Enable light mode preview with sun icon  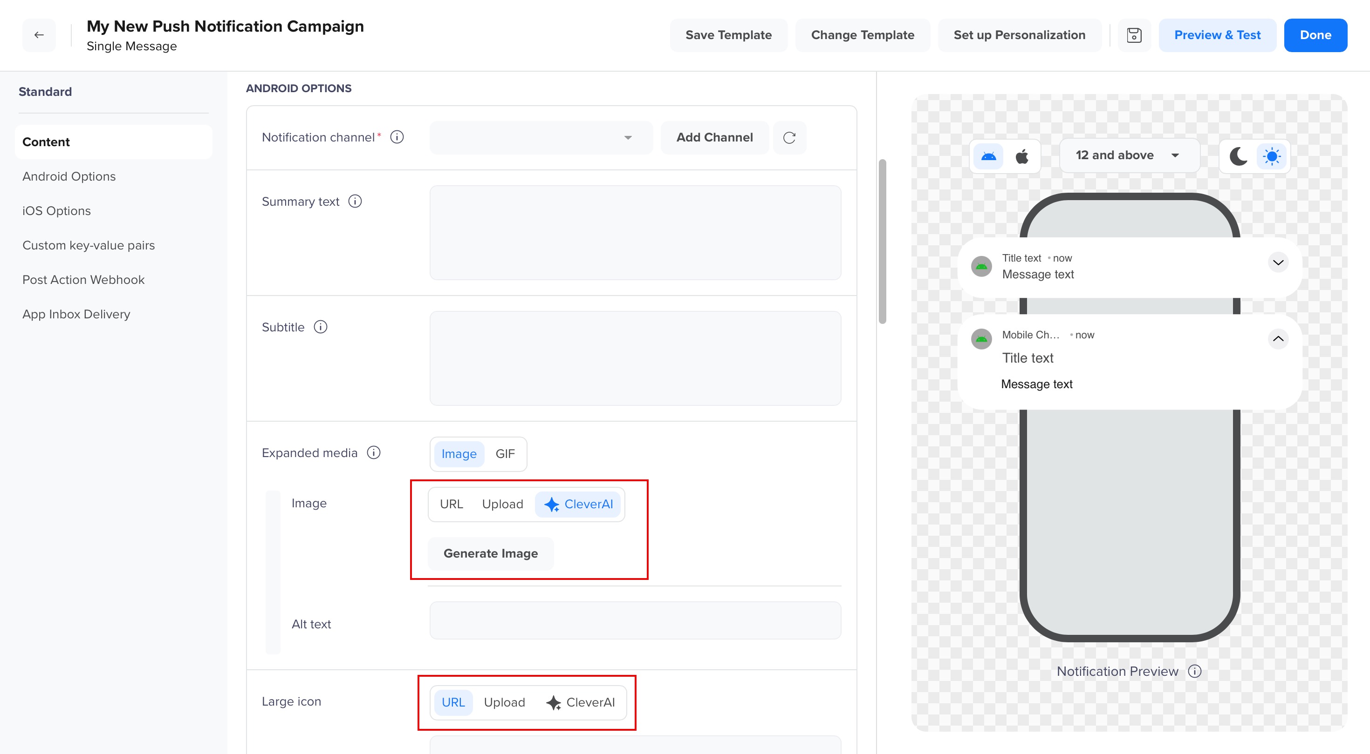(1272, 156)
